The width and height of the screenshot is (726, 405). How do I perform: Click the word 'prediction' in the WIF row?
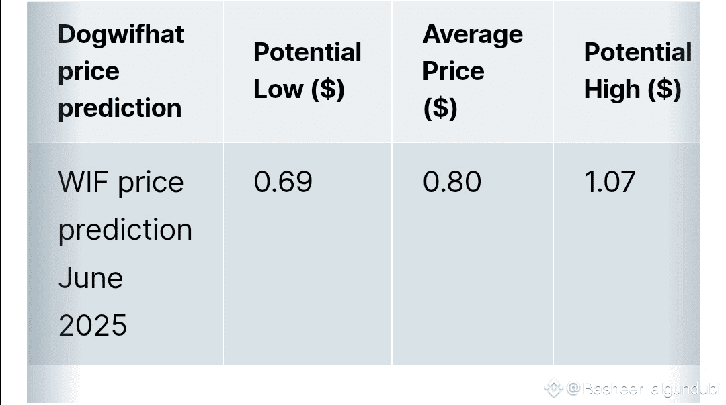[x=125, y=230]
